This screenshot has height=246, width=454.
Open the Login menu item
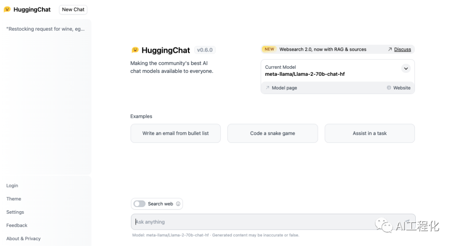click(x=12, y=186)
